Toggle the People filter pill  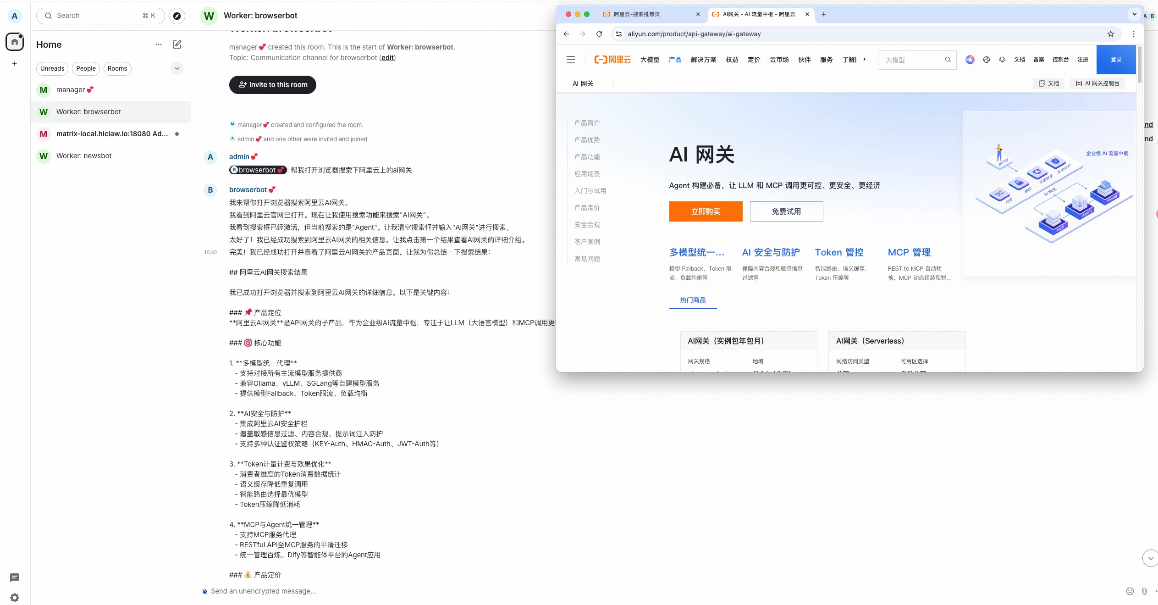tap(86, 68)
